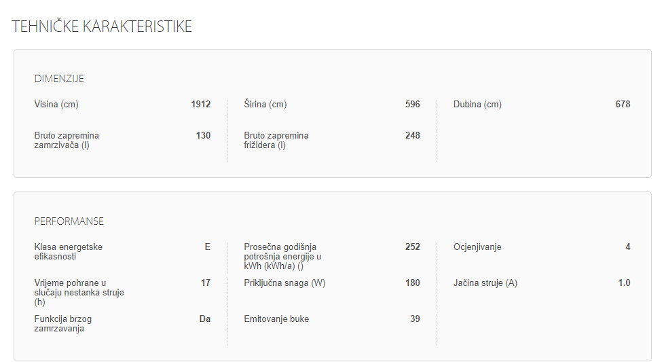Select the width value 596
This screenshot has width=664, height=362.
(x=412, y=105)
